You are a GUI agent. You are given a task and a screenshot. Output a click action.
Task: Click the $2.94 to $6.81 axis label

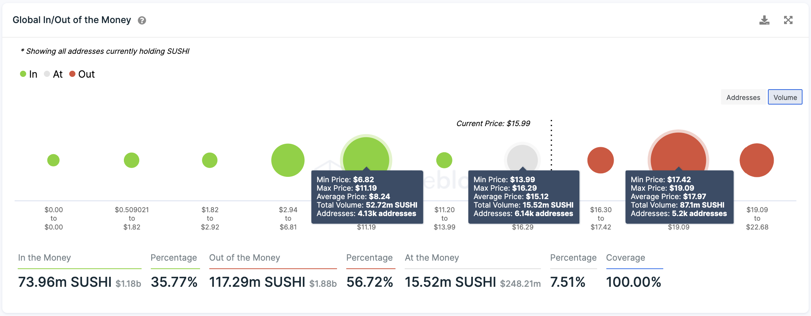(x=288, y=218)
